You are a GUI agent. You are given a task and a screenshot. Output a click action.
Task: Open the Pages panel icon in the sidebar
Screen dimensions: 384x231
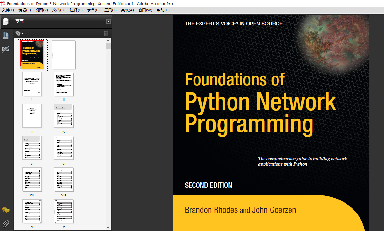[6, 22]
